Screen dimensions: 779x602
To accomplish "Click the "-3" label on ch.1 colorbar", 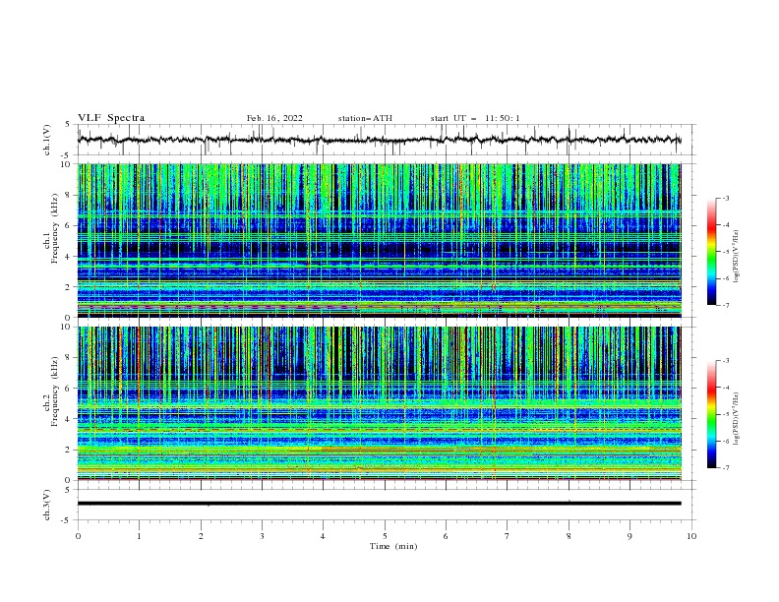I will 725,198.
